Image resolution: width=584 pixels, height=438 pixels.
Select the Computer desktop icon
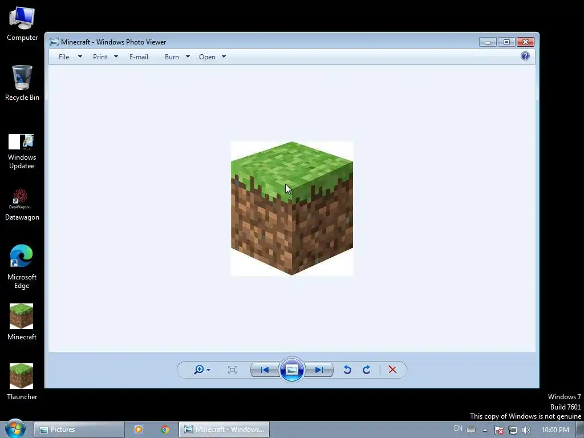pos(22,24)
